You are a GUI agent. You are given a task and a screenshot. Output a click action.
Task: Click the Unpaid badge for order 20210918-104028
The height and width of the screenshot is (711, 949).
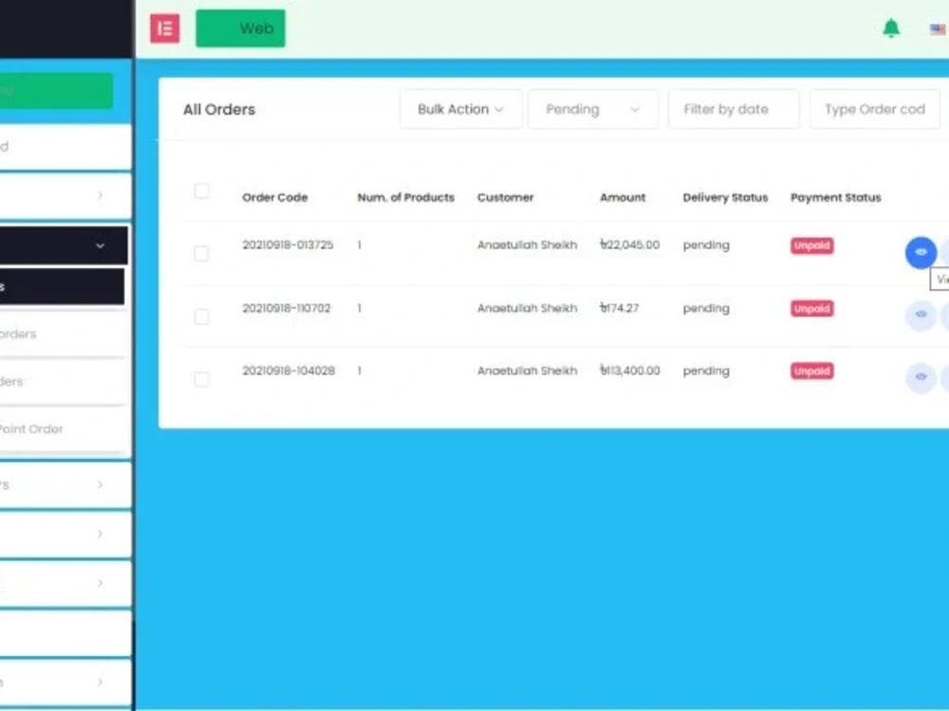pyautogui.click(x=811, y=371)
